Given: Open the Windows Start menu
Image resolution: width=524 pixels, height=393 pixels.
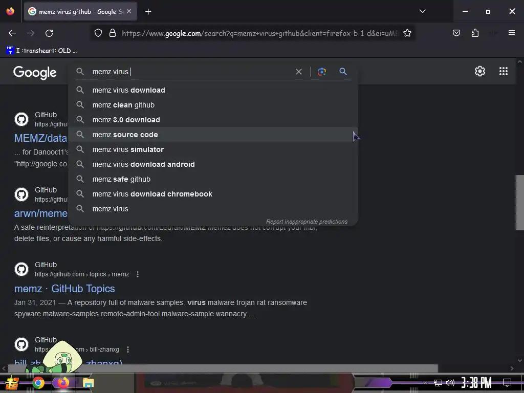Looking at the screenshot, I should coord(12,383).
